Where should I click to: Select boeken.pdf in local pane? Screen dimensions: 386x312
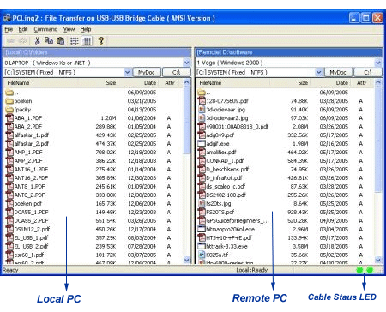point(28,204)
